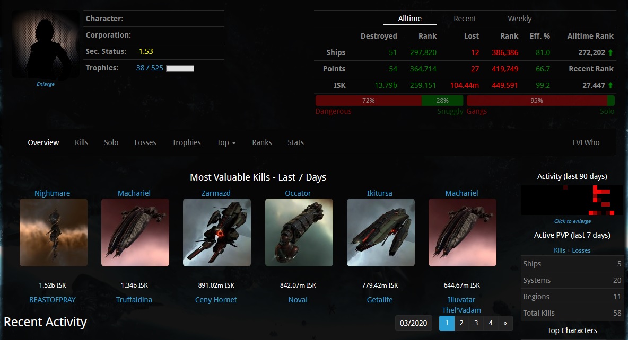628x340 pixels.
Task: Click the Nightmare ship name link
Action: tap(52, 193)
